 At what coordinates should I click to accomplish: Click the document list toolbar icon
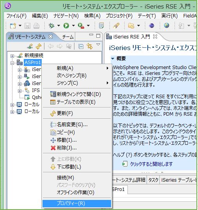(x=101, y=26)
